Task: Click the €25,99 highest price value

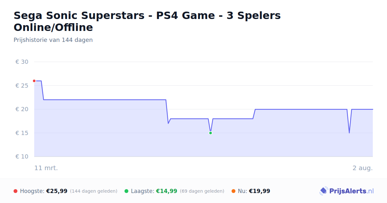Action: coord(57,191)
